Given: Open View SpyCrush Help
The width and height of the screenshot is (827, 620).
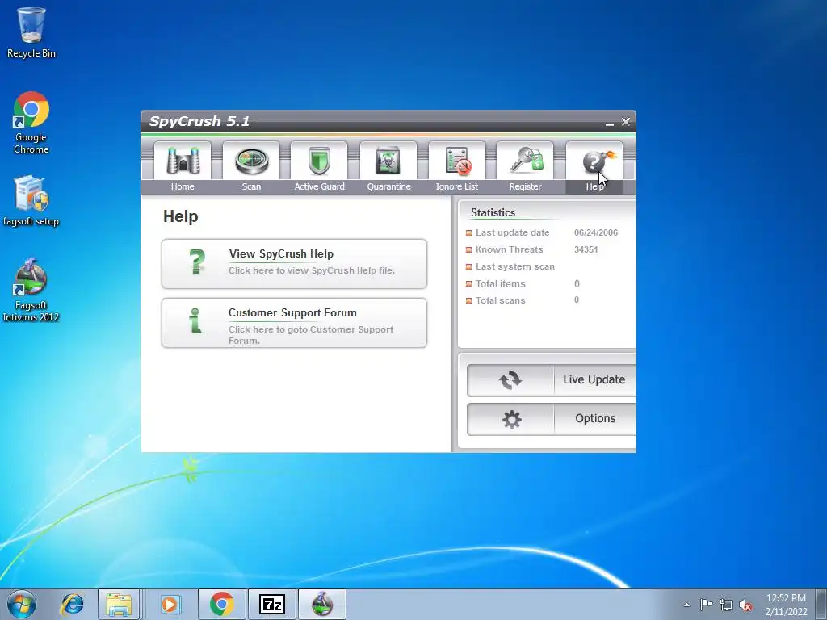Looking at the screenshot, I should pos(294,264).
